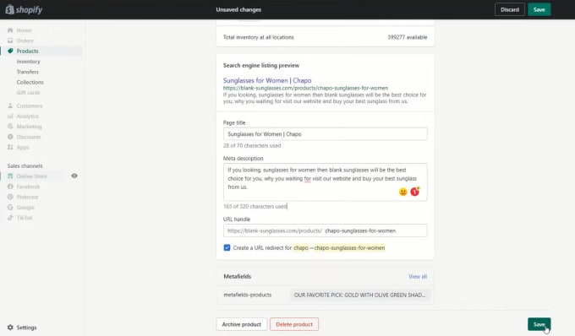The height and width of the screenshot is (336, 575).
Task: Click the Online Store shop icon
Action: [10, 176]
